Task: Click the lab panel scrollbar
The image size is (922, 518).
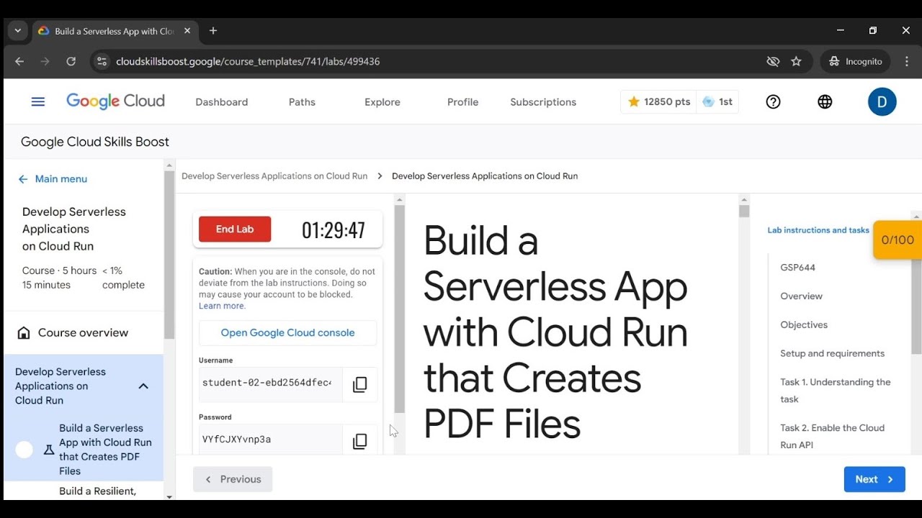Action: click(x=399, y=309)
